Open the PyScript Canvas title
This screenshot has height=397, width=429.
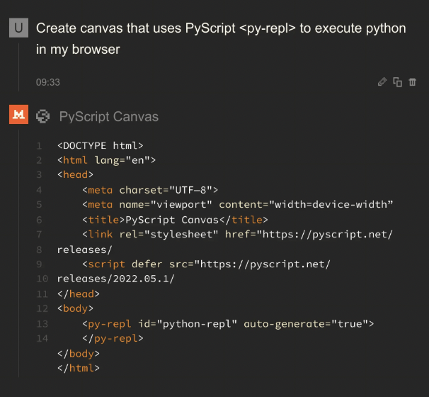pos(108,116)
